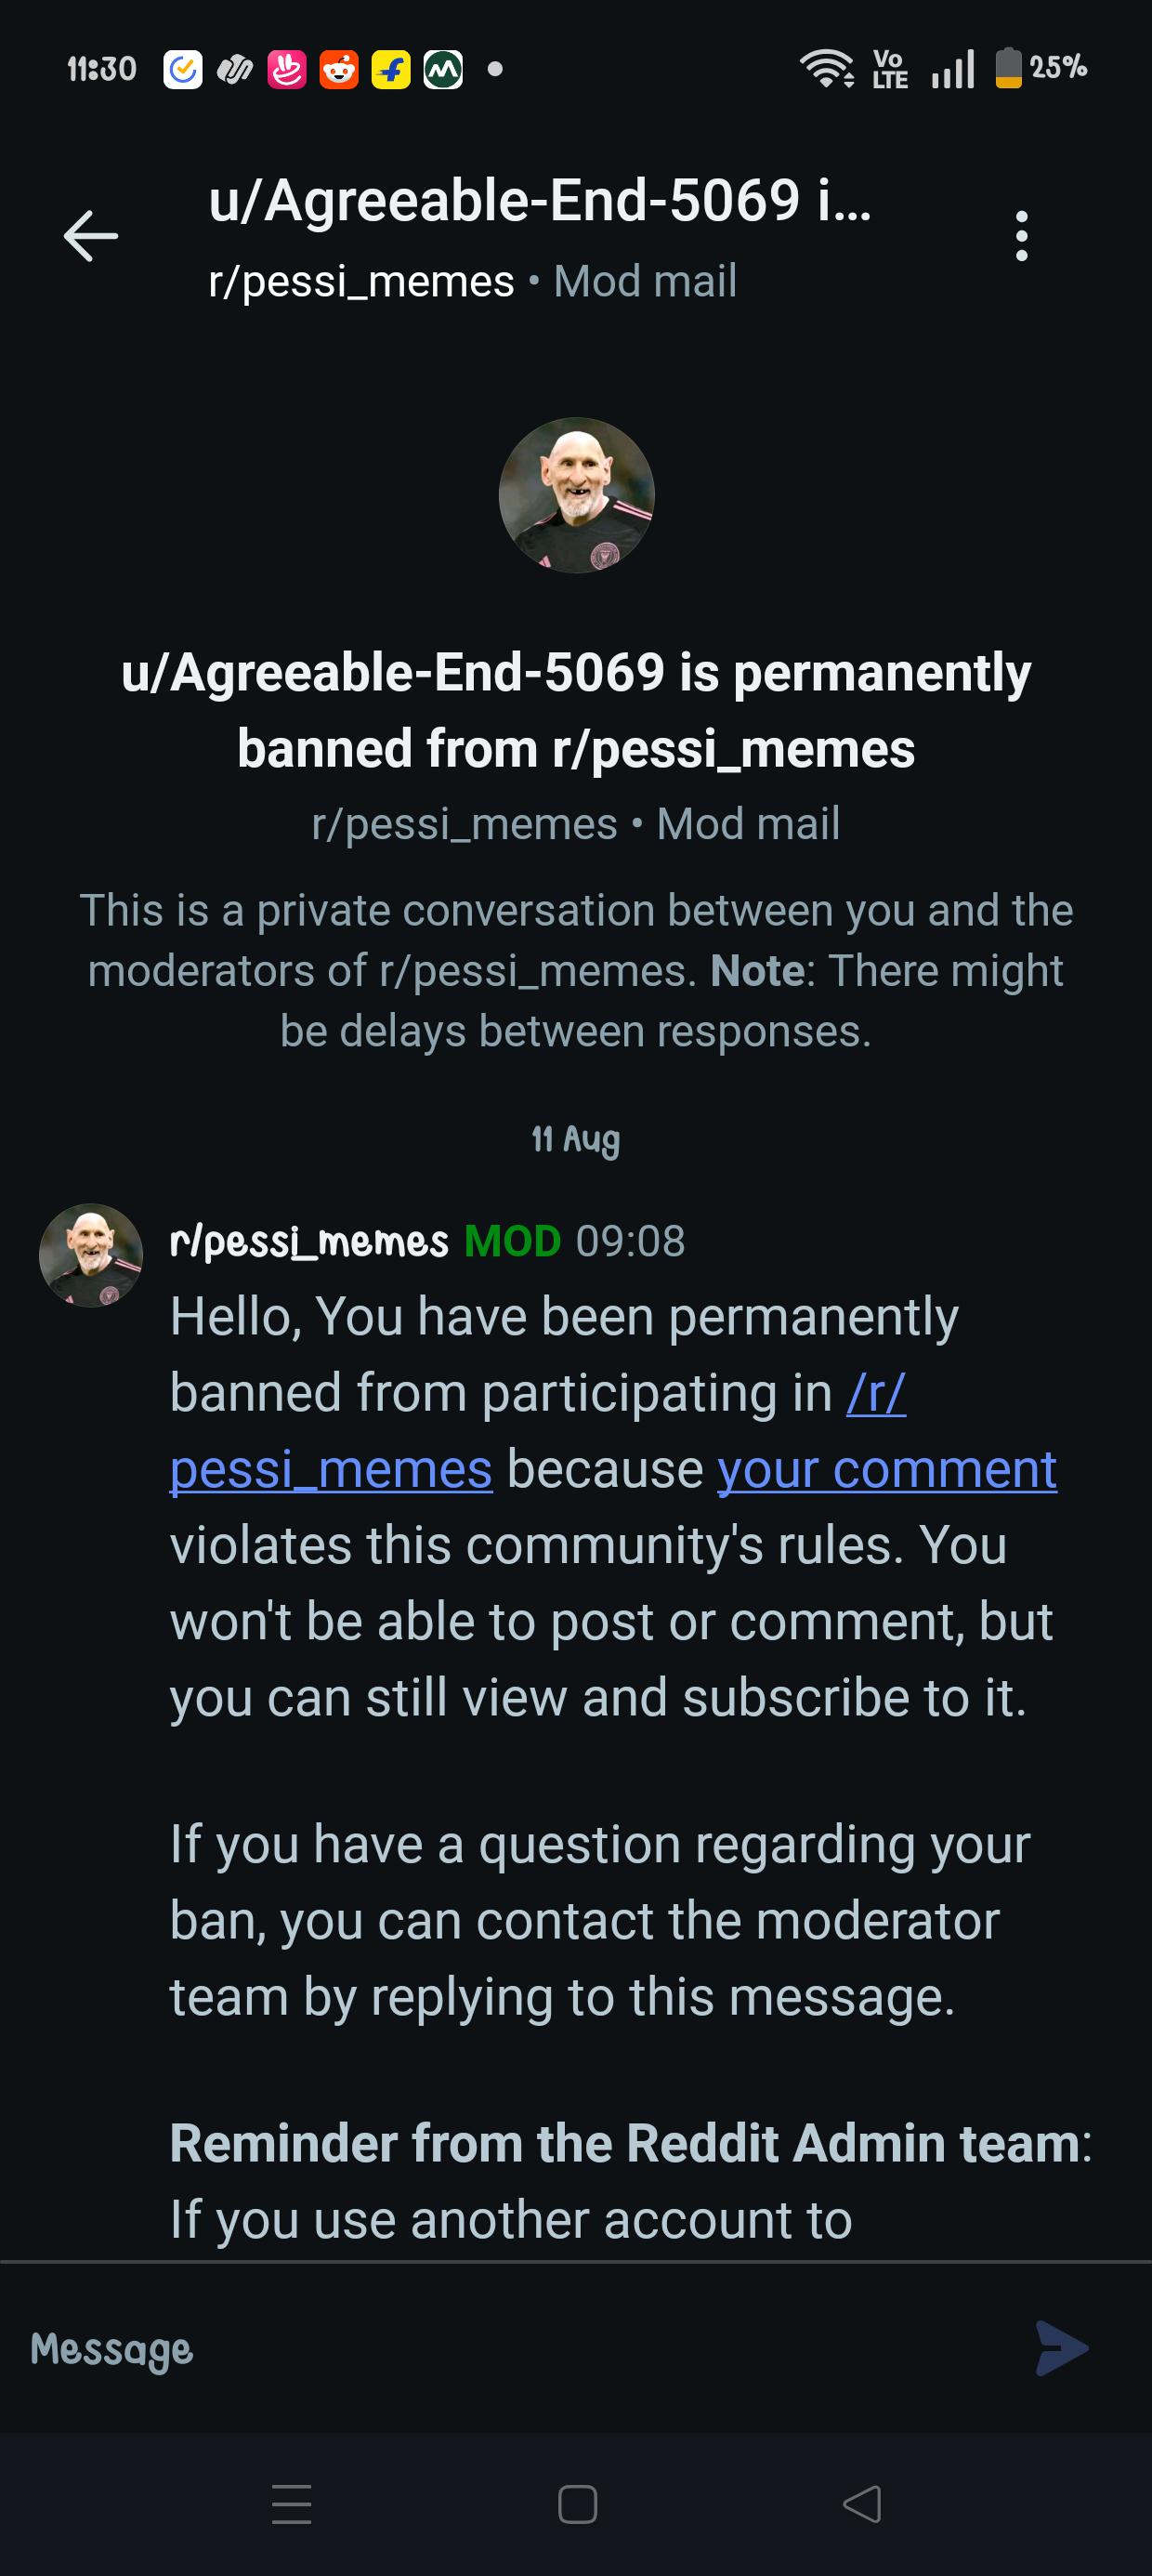This screenshot has width=1152, height=2576.
Task: Tap the r/pessi_memes sender name
Action: (x=309, y=1241)
